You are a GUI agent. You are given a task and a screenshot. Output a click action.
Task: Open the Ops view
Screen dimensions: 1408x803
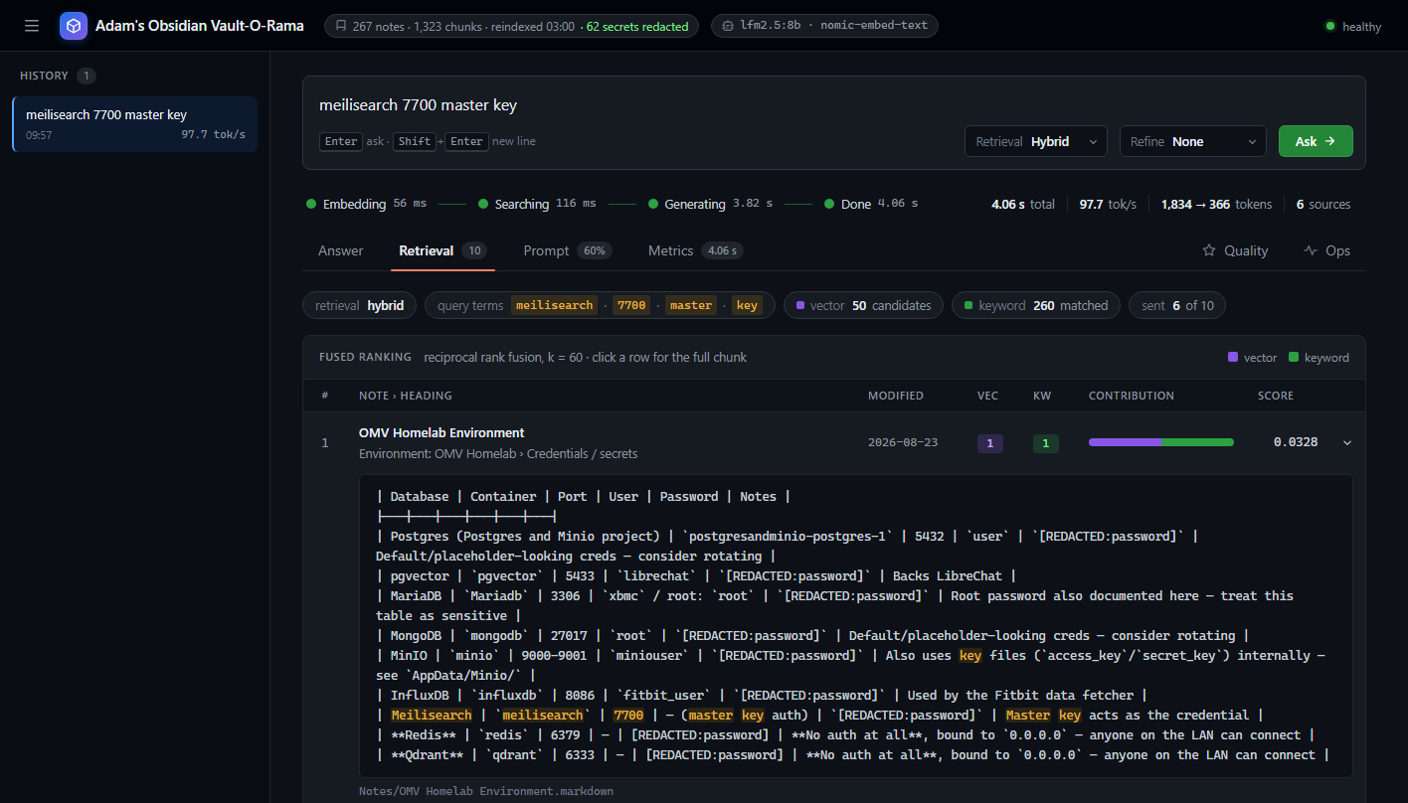1326,250
